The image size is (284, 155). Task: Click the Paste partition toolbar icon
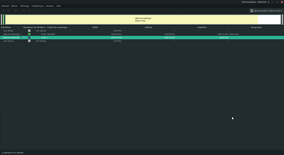pyautogui.click(x=29, y=11)
